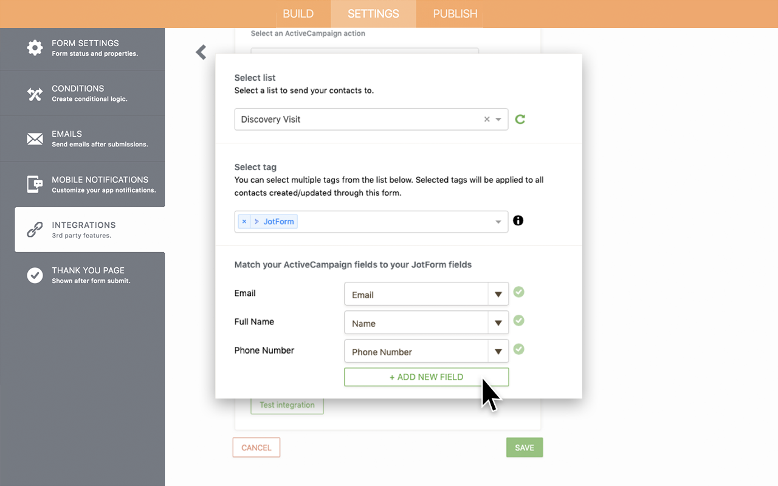The width and height of the screenshot is (778, 486).
Task: Refresh the list using the green refresh icon
Action: tap(520, 119)
